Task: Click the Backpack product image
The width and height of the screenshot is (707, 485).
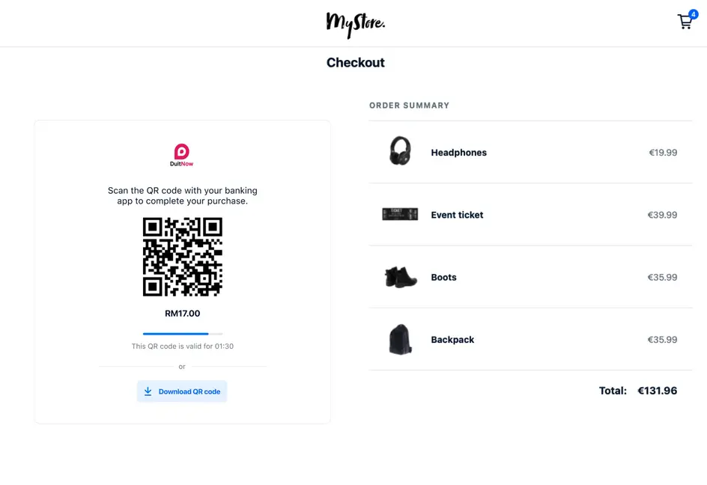Action: [400, 340]
